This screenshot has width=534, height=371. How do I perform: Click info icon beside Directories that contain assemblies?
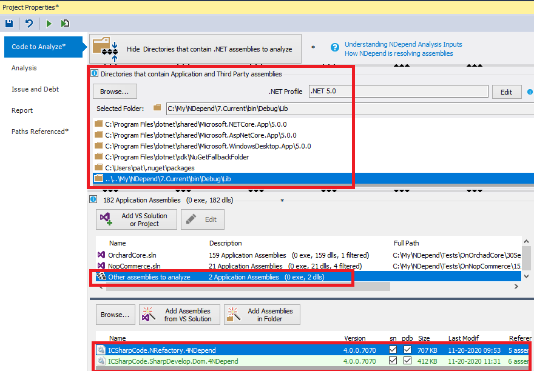coord(95,73)
